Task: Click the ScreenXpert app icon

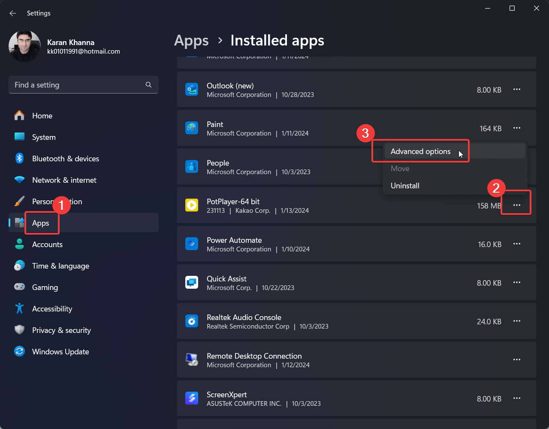Action: click(x=191, y=399)
